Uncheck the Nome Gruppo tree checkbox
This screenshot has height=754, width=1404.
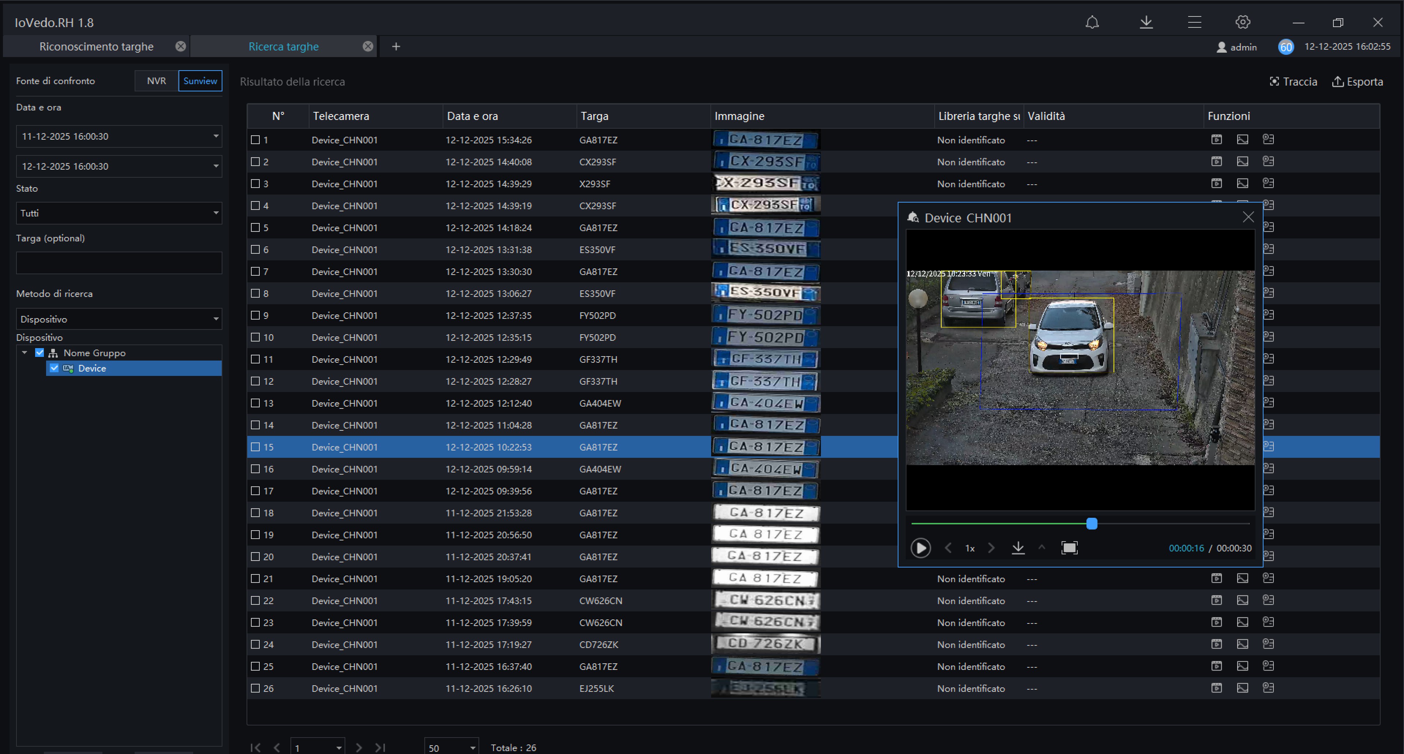point(40,353)
